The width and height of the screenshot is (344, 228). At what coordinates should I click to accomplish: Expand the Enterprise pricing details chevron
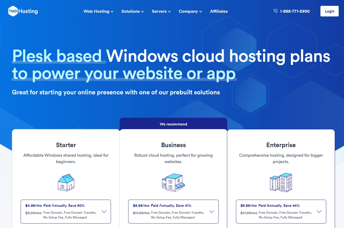pyautogui.click(x=319, y=212)
